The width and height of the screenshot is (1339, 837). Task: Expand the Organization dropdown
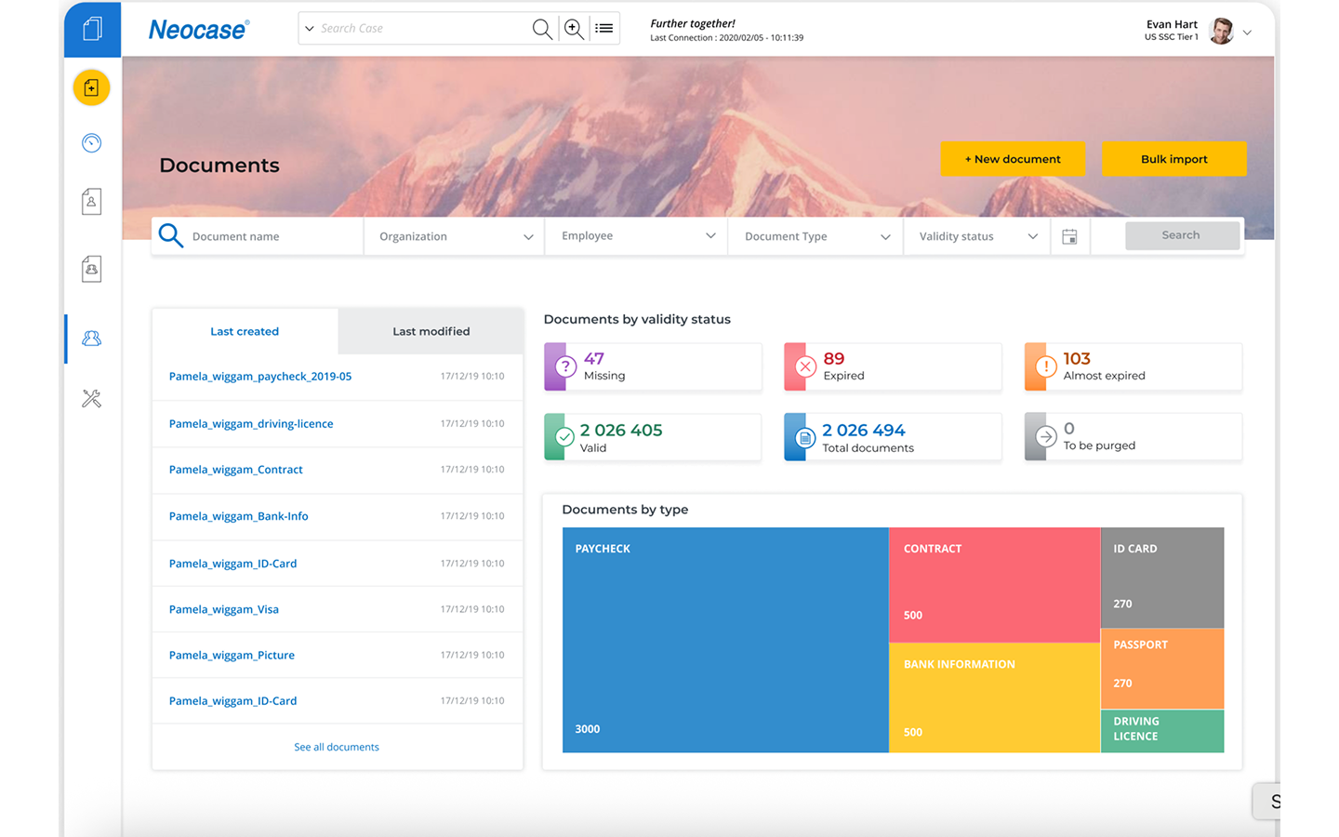pyautogui.click(x=455, y=236)
